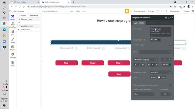
Task: Switch to the UI Builder tab
Action: (22, 15)
